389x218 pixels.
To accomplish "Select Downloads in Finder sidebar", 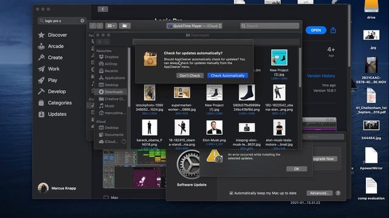I will coord(111,92).
